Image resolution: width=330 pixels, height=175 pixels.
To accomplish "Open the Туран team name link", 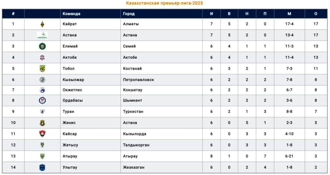I will point(68,111).
